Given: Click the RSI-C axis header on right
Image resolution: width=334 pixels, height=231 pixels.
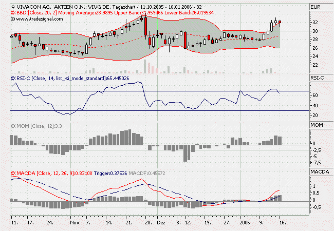Looking at the screenshot, I should 317,78.
